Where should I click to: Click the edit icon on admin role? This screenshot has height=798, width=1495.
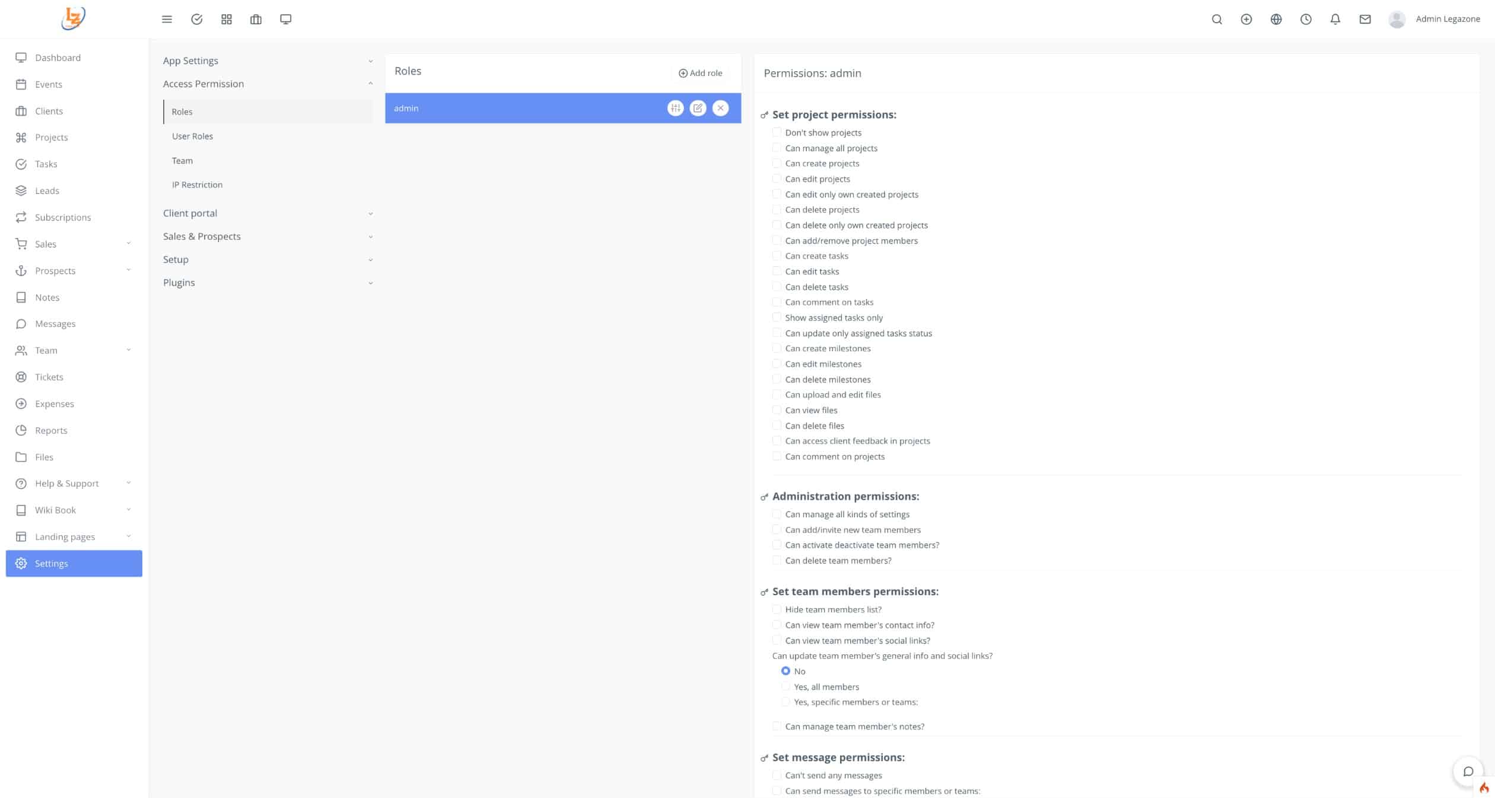[698, 108]
